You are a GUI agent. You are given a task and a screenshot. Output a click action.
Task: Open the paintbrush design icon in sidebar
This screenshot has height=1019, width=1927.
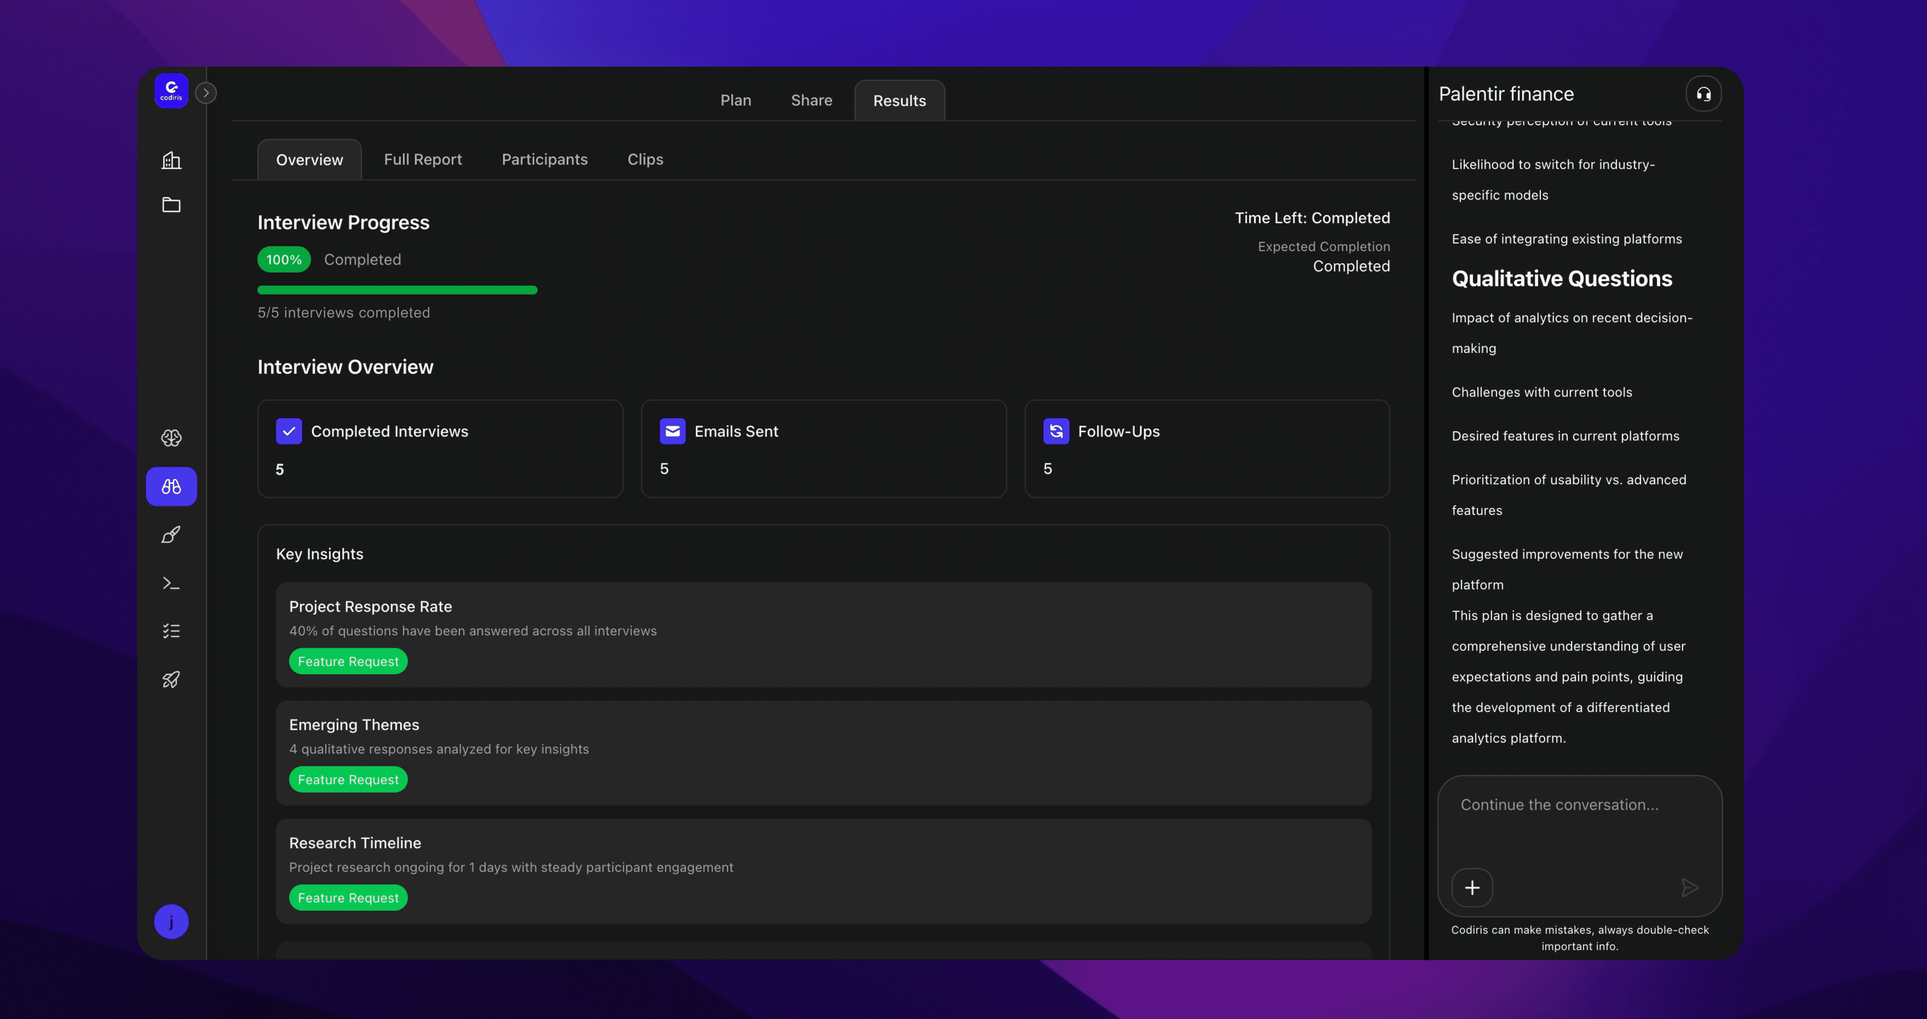click(x=171, y=535)
